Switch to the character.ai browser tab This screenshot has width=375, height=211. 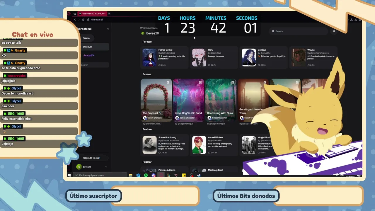(x=92, y=13)
